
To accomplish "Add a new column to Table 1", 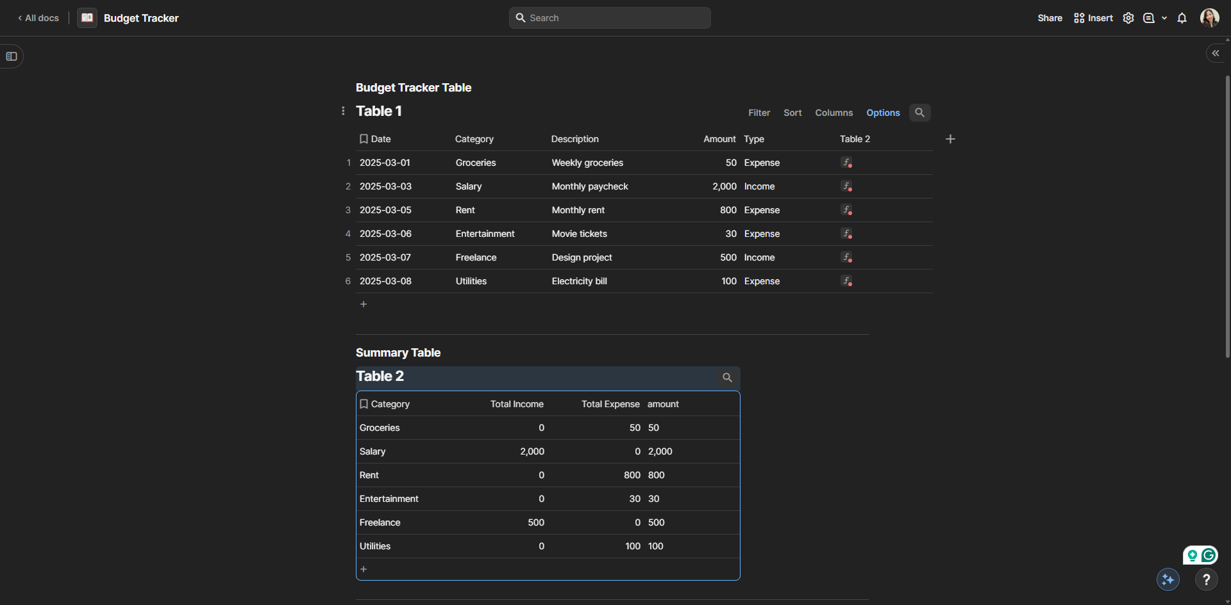I will coord(950,139).
